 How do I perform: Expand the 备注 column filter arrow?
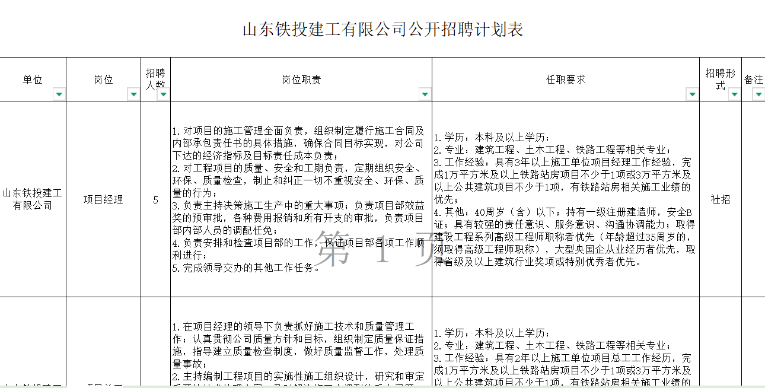758,94
